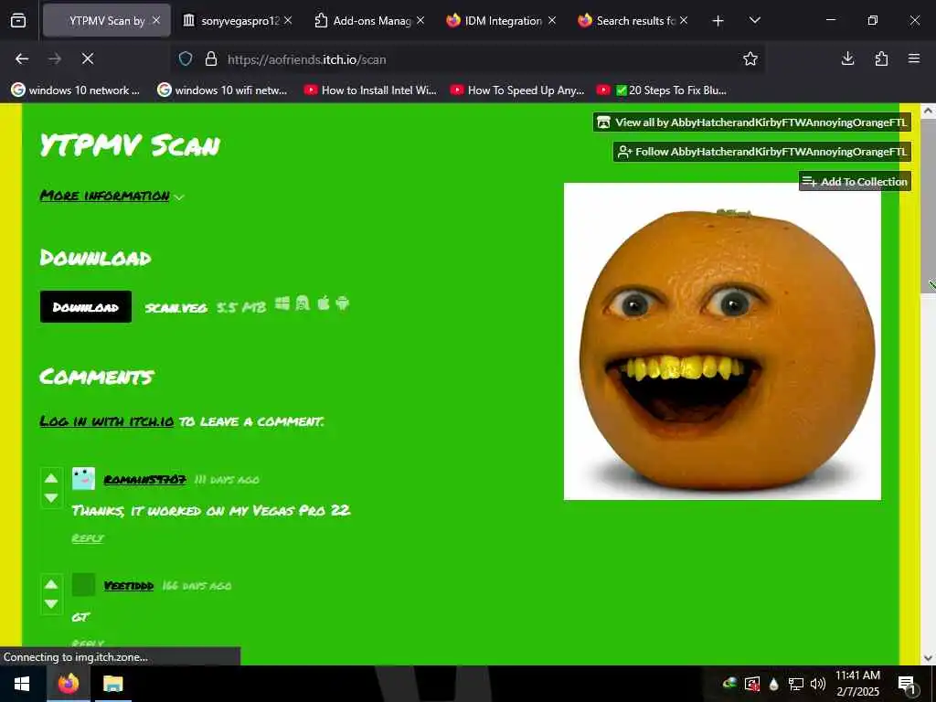Switch to the Search results tab
The image size is (936, 702).
633,21
